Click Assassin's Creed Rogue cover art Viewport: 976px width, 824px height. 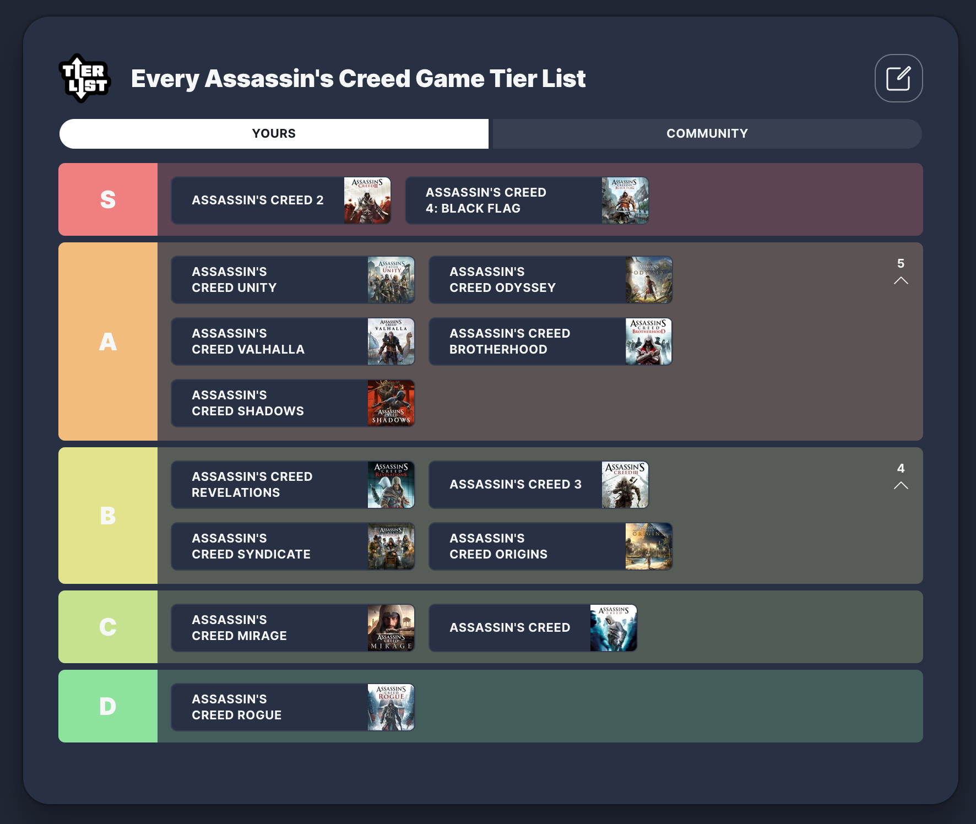click(x=391, y=707)
